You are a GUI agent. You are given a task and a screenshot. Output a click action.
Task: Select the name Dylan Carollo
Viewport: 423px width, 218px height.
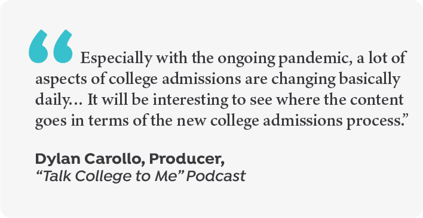point(88,159)
